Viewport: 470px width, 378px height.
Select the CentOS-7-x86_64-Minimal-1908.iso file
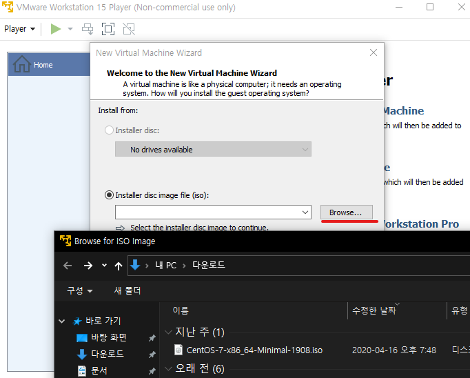coord(254,350)
